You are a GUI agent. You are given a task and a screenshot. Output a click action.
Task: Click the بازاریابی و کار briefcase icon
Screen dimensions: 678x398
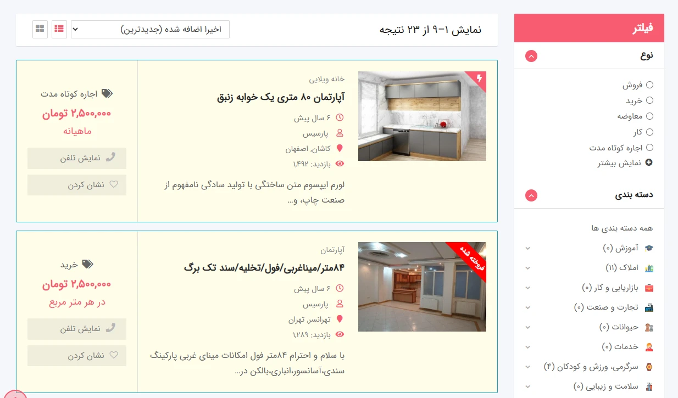coord(649,288)
